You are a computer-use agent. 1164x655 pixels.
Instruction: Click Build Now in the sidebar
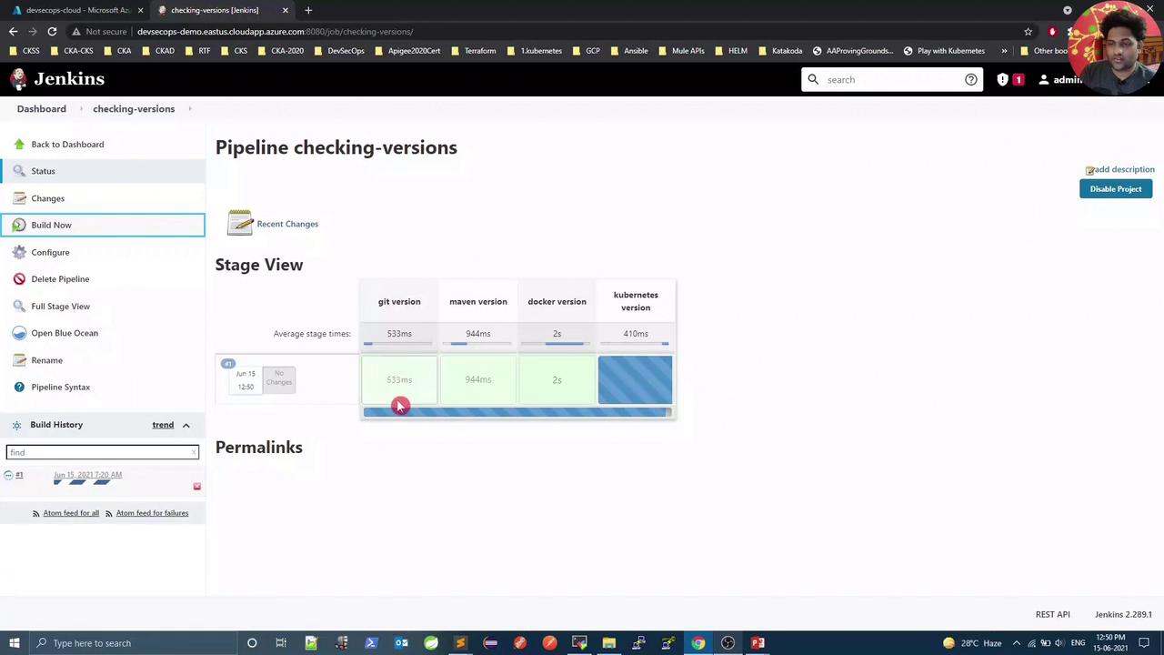coord(103,225)
